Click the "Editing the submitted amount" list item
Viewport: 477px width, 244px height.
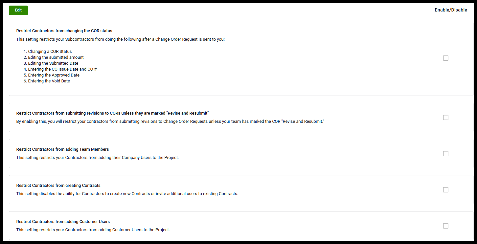[56, 57]
